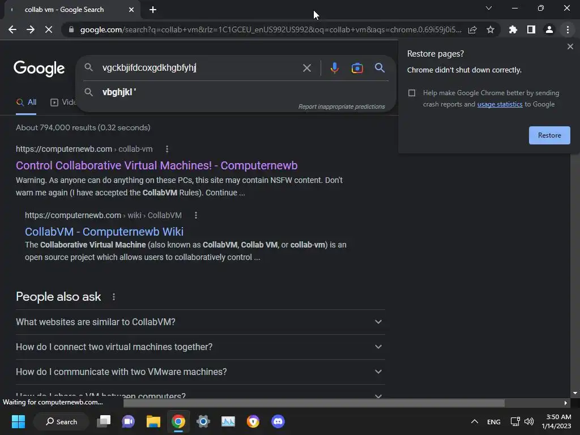The height and width of the screenshot is (435, 580).
Task: Open a new browser tab
Action: pos(153,10)
